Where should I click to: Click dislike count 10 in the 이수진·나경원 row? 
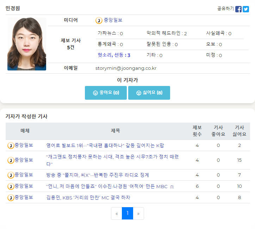[240, 186]
